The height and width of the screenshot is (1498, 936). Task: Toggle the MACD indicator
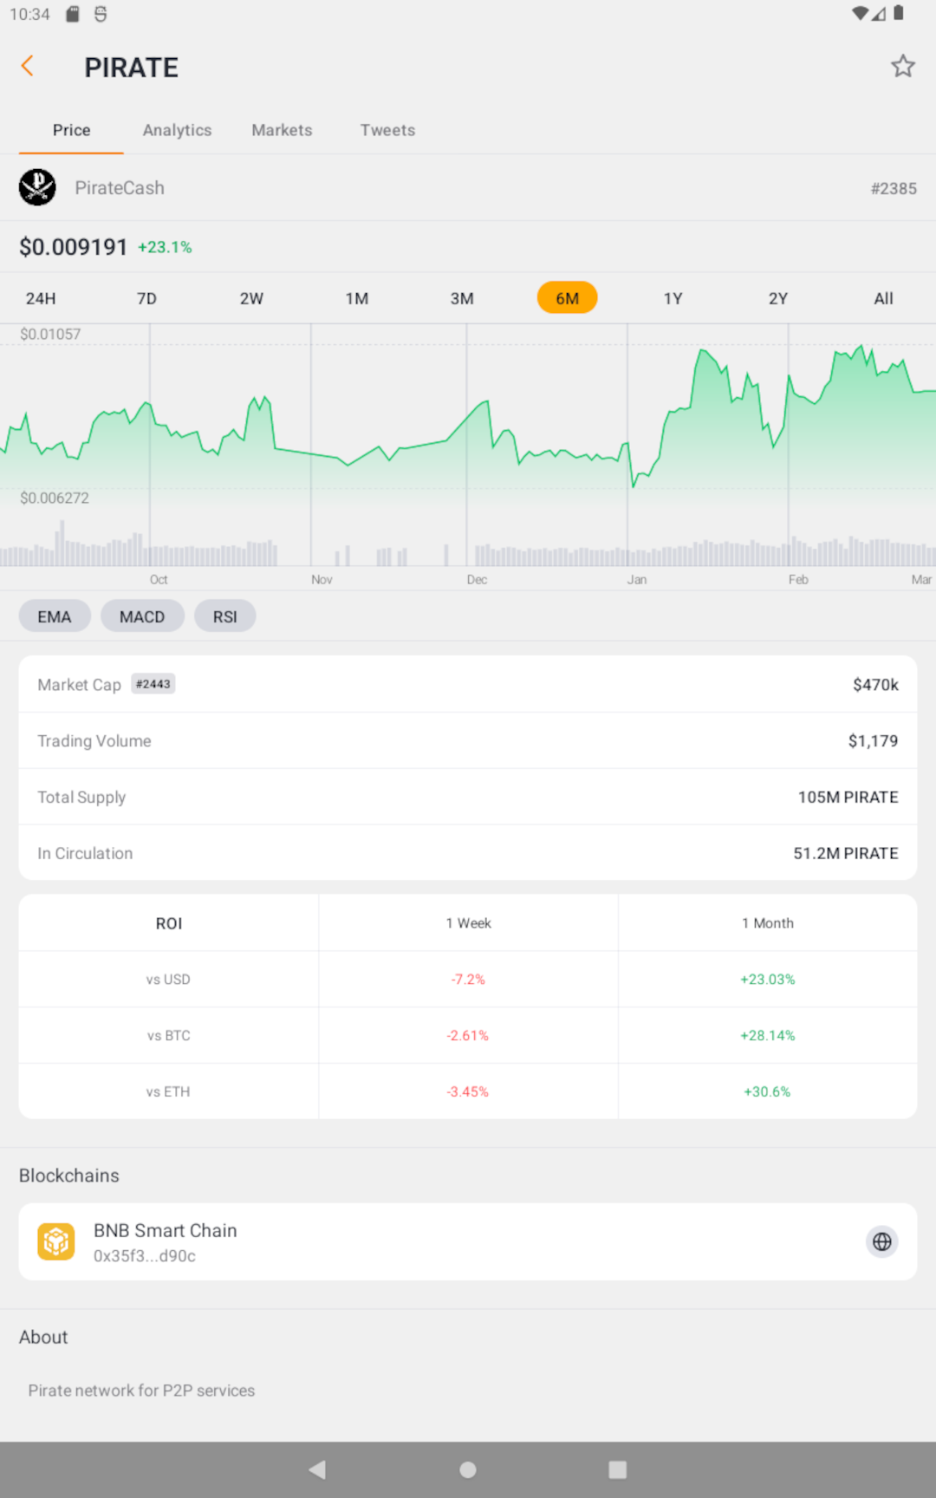(x=142, y=616)
